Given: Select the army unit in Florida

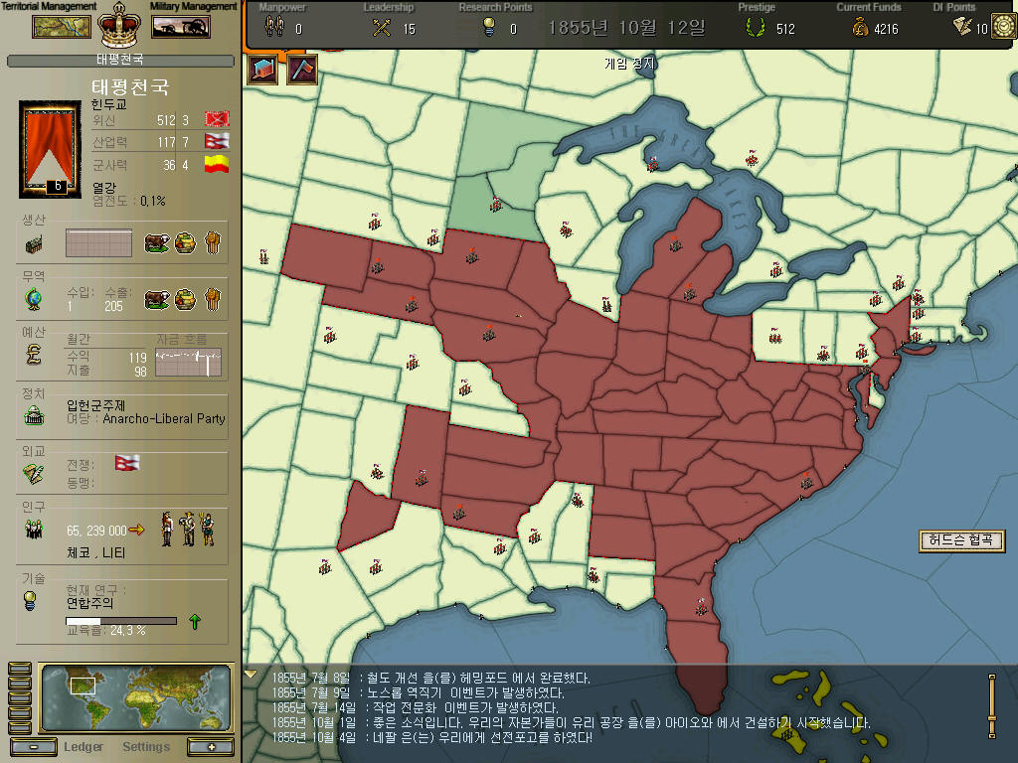Looking at the screenshot, I should 701,607.
